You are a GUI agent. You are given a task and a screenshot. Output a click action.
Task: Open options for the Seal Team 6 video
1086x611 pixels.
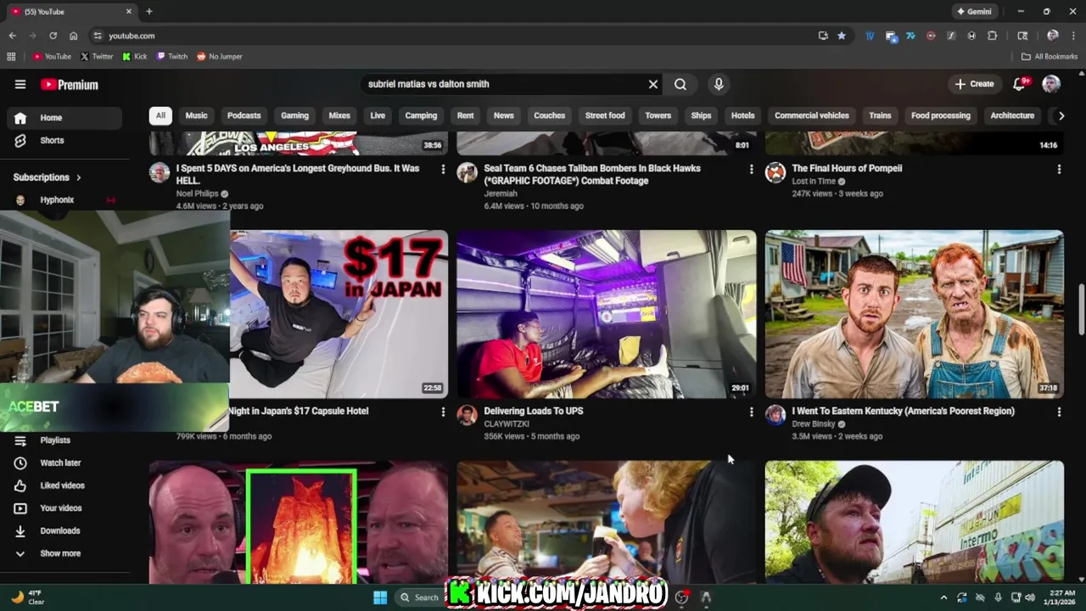(751, 170)
